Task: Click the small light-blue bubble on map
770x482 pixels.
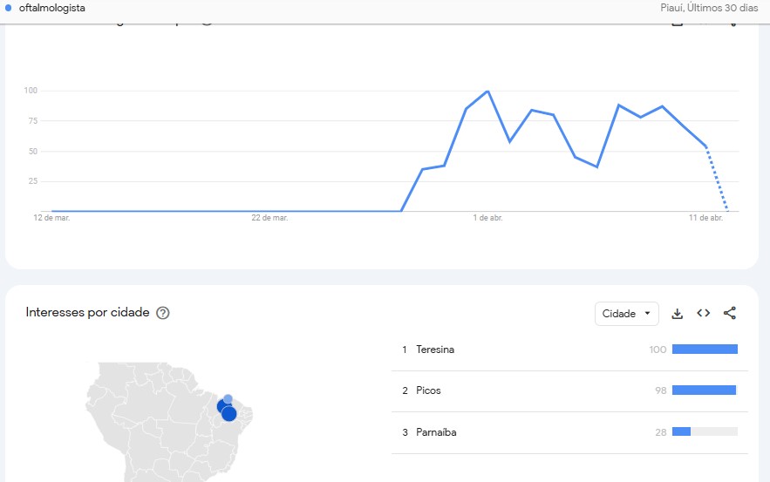Action: pos(228,398)
